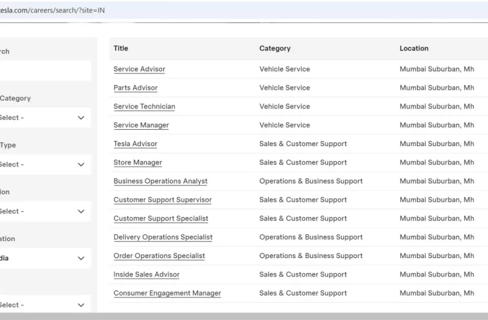
Task: Click the Consumer Engagement Manager link
Action: (167, 293)
